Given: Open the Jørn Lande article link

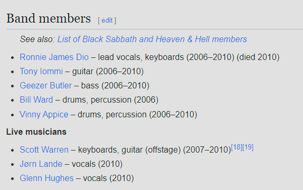Looking at the screenshot, I should point(41,164).
